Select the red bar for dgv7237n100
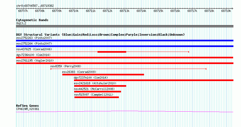This screenshot has height=127, width=241. pyautogui.click(x=154, y=80)
